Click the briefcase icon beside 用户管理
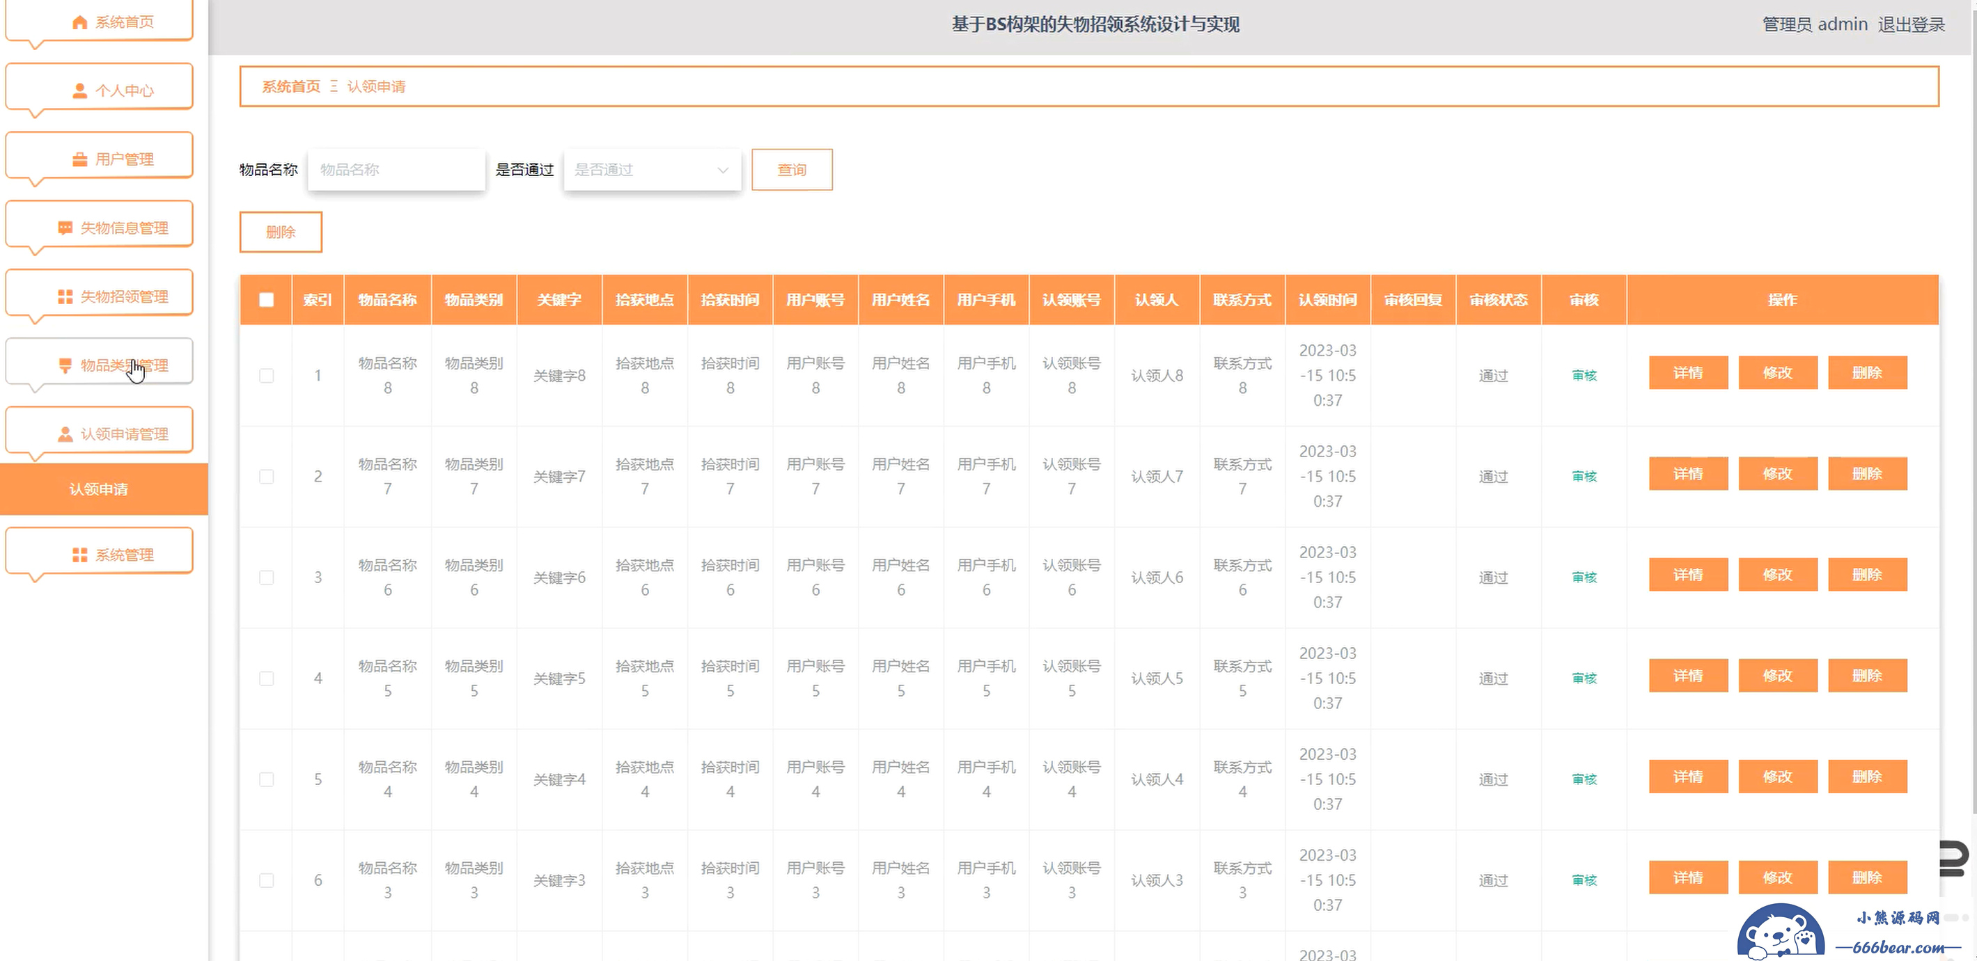The height and width of the screenshot is (961, 1977). pos(80,159)
